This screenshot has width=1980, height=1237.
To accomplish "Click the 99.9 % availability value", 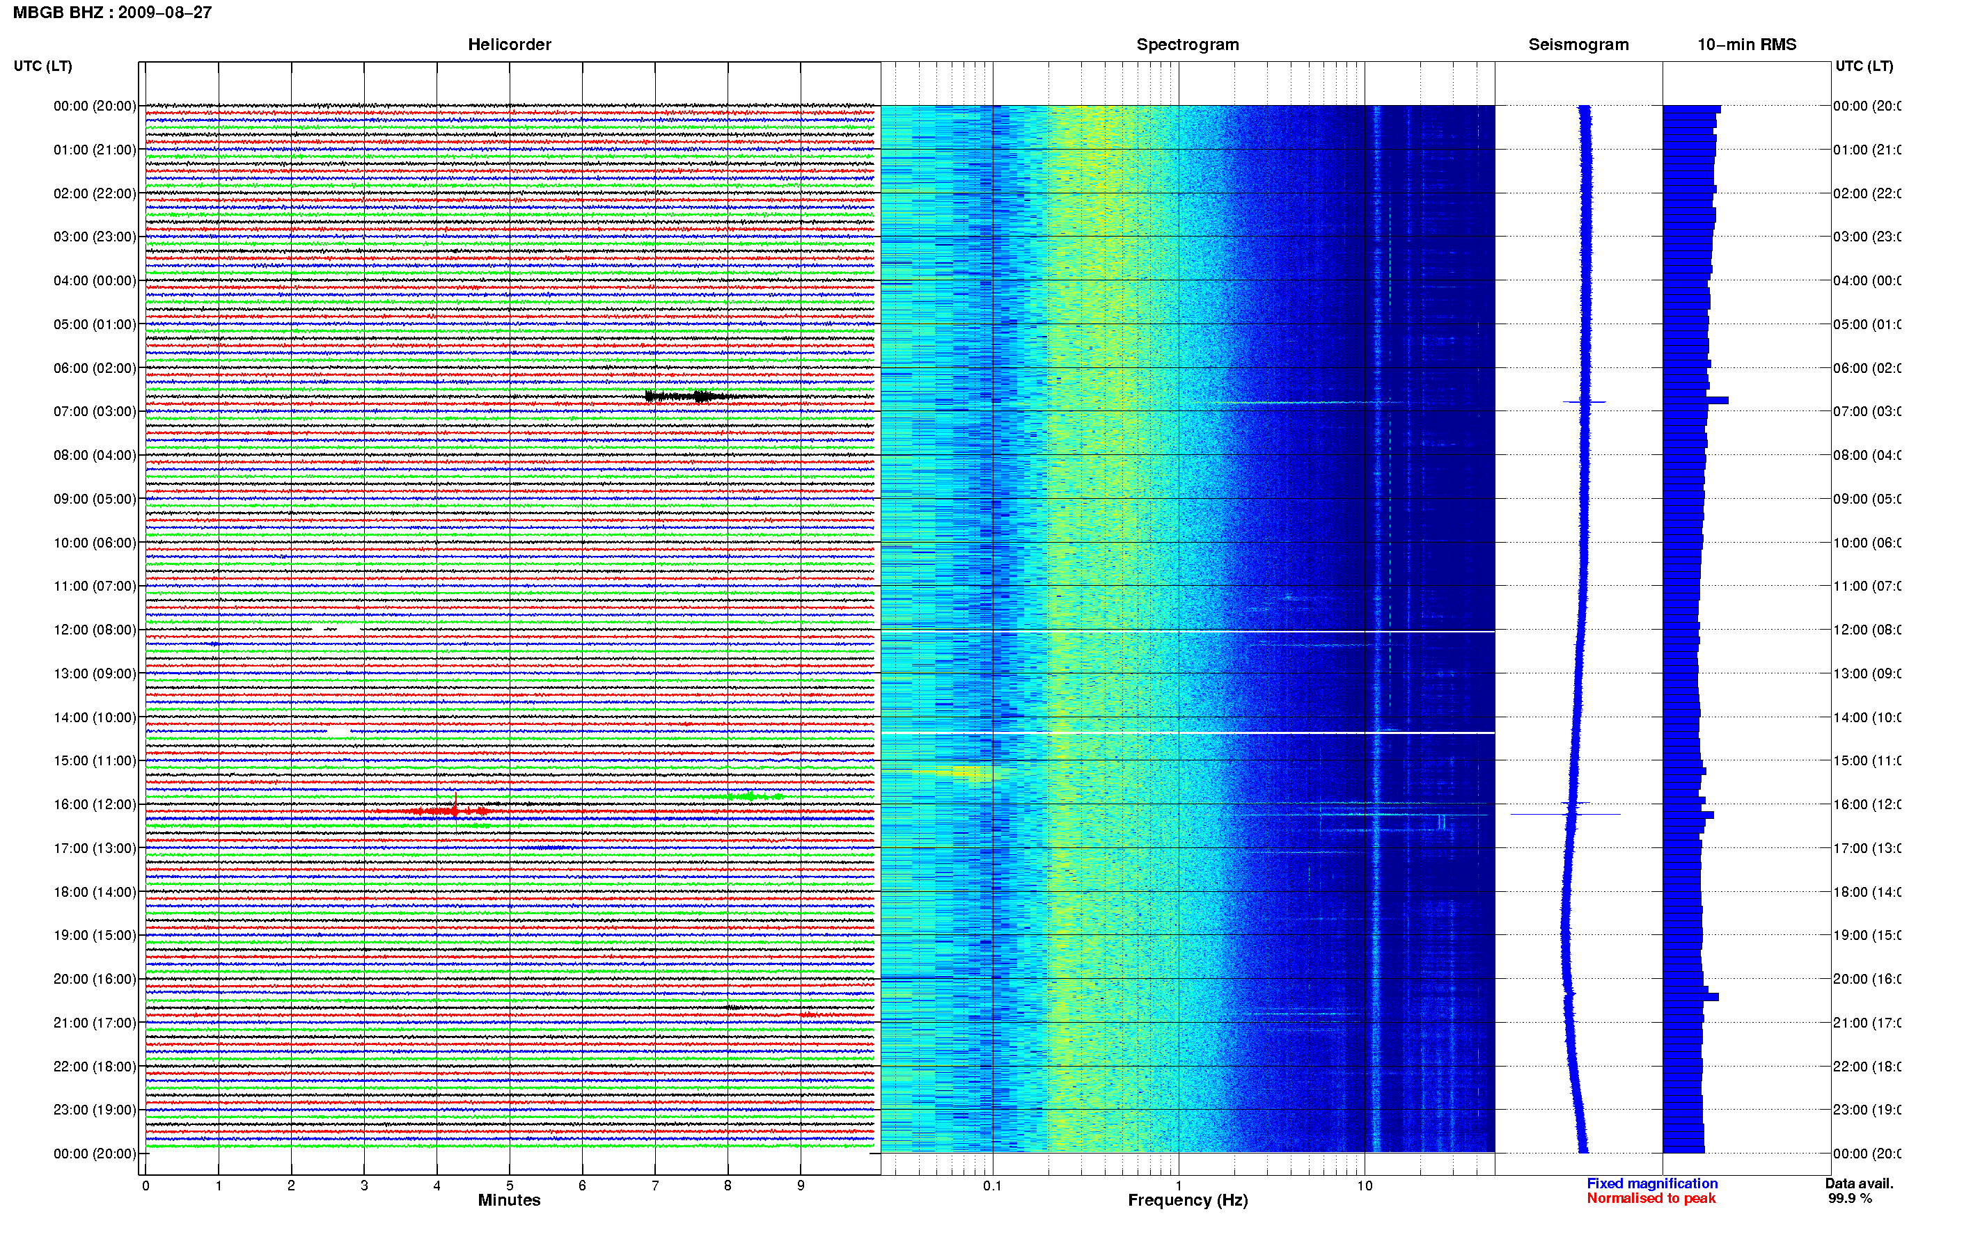I will 1850,1199.
